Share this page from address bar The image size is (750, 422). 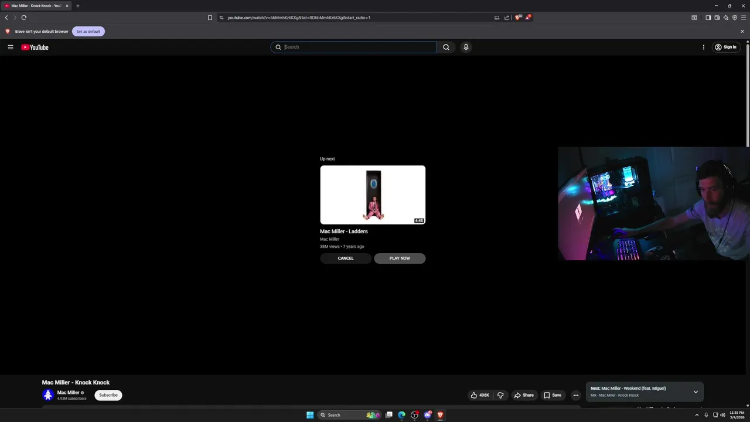coord(506,18)
